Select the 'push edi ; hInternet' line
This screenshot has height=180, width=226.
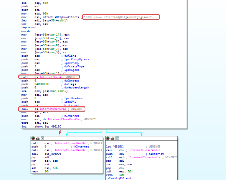point(135,154)
